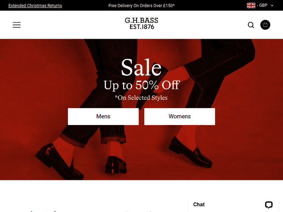Click Up to 50% Off text
The image size is (283, 212).
pos(141,85)
